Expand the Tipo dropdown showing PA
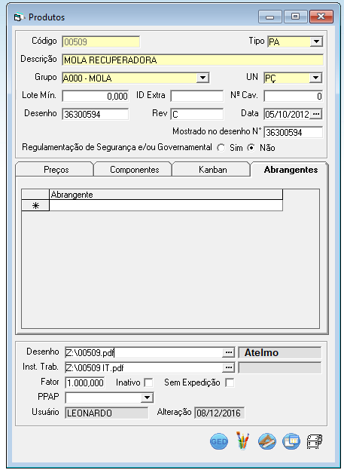Screen dimensions: 344x473 click(x=316, y=41)
